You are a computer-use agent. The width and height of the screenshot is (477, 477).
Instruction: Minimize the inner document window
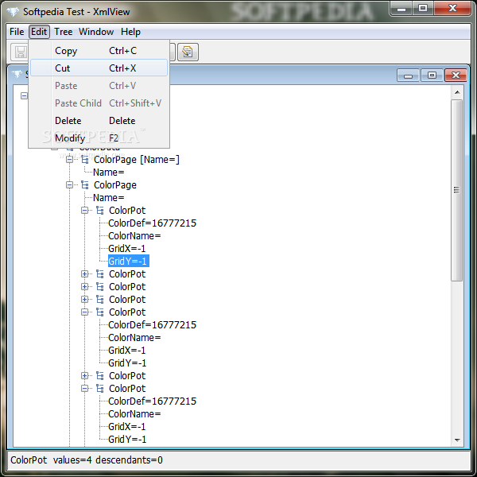click(409, 76)
